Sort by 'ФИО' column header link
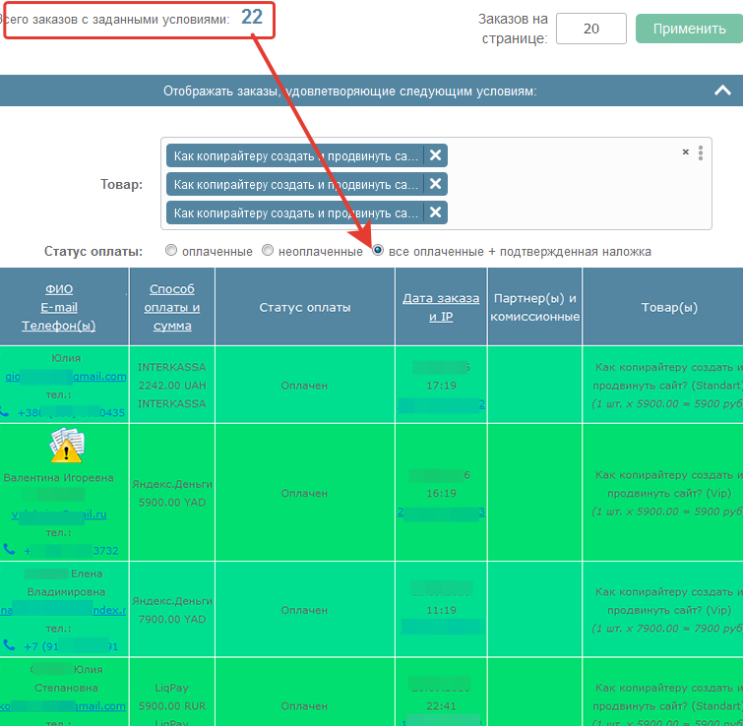The image size is (743, 726). (x=59, y=289)
